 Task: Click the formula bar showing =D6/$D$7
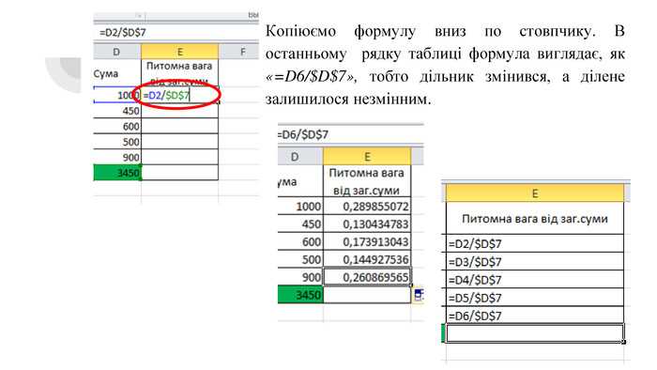tap(351, 134)
